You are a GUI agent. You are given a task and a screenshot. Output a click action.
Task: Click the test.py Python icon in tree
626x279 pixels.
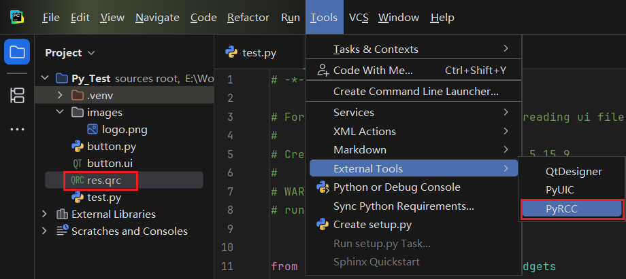point(77,198)
